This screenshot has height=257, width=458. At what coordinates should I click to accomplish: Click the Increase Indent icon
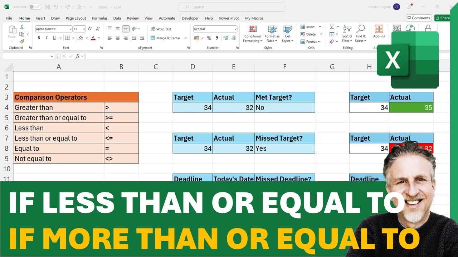pos(142,38)
